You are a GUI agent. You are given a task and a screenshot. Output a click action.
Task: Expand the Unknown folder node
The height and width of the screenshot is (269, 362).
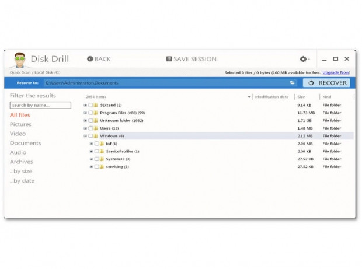coord(85,121)
